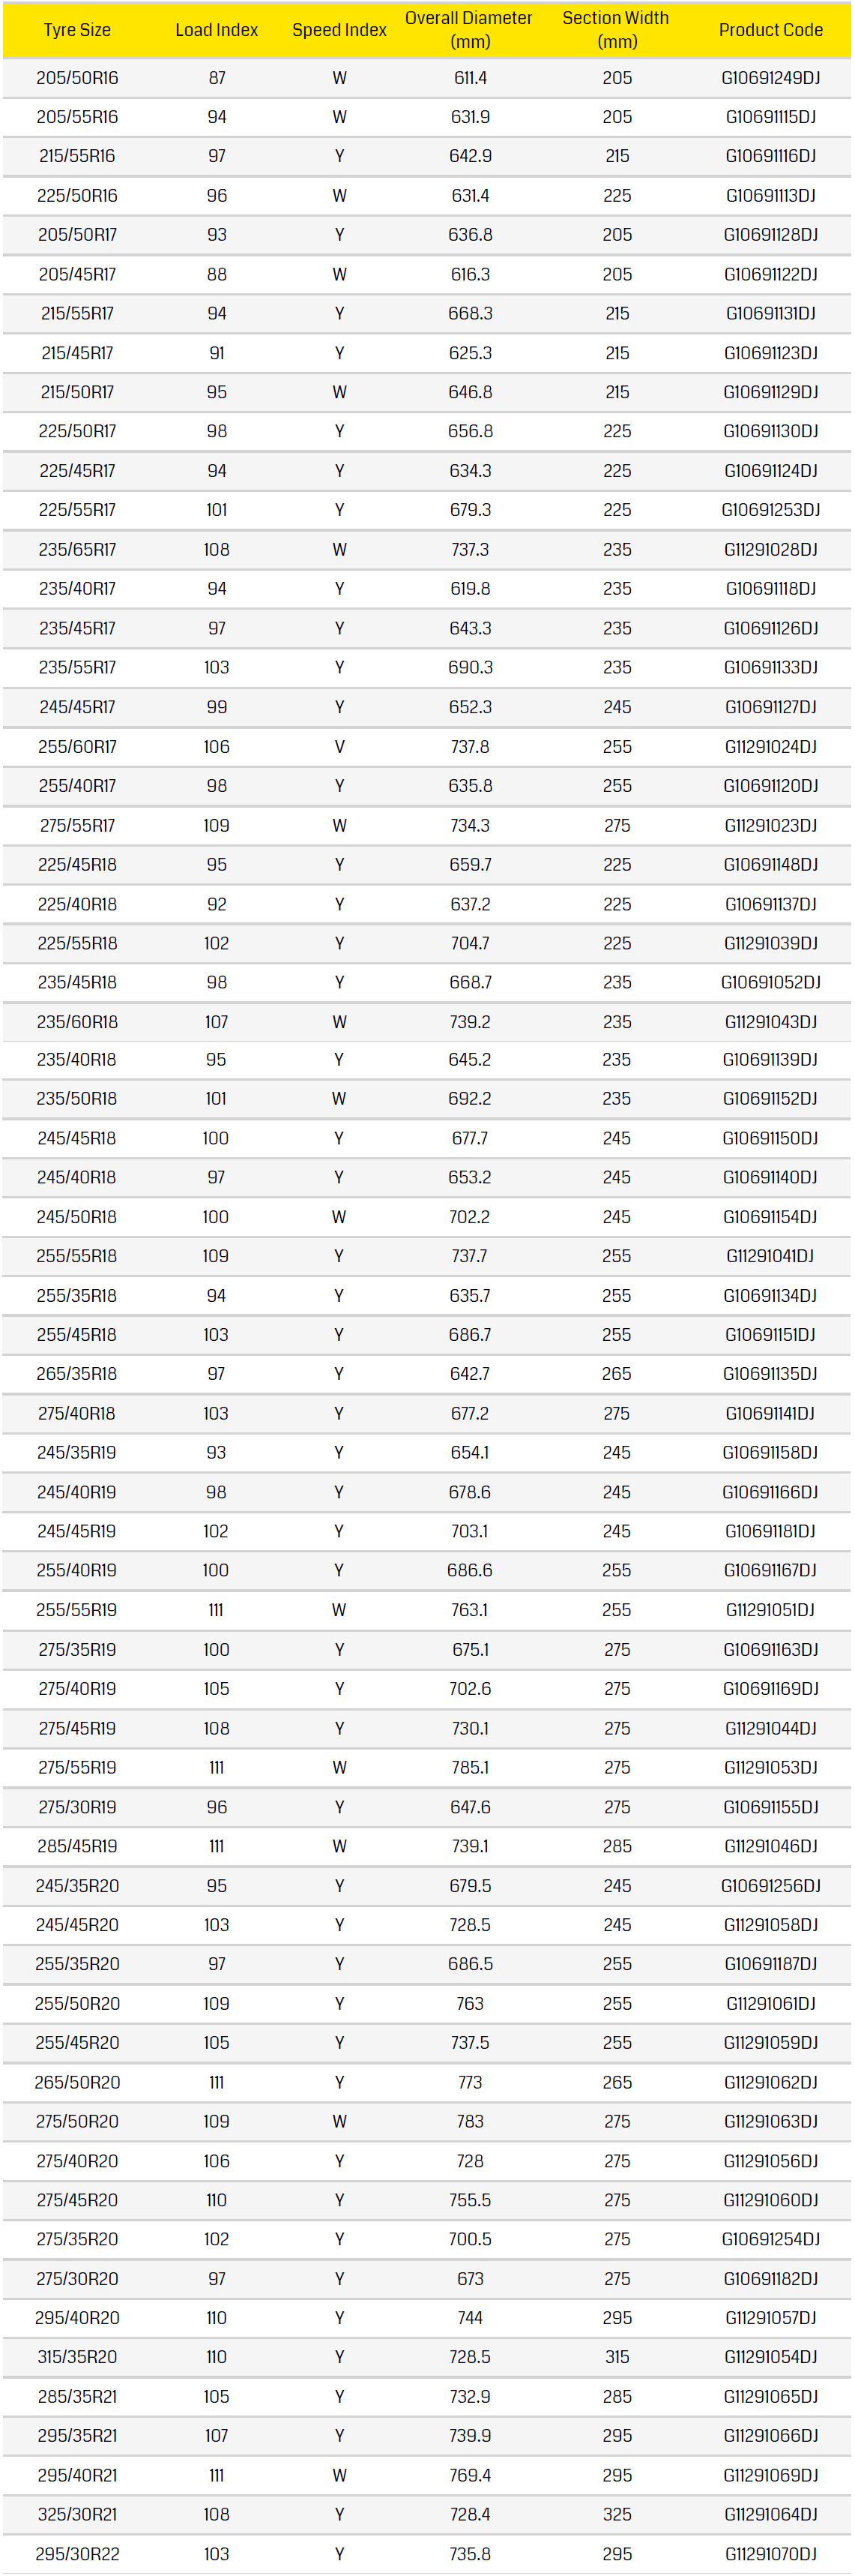Select the Speed Index column header
Image resolution: width=855 pixels, height=2576 pixels.
pos(339,30)
